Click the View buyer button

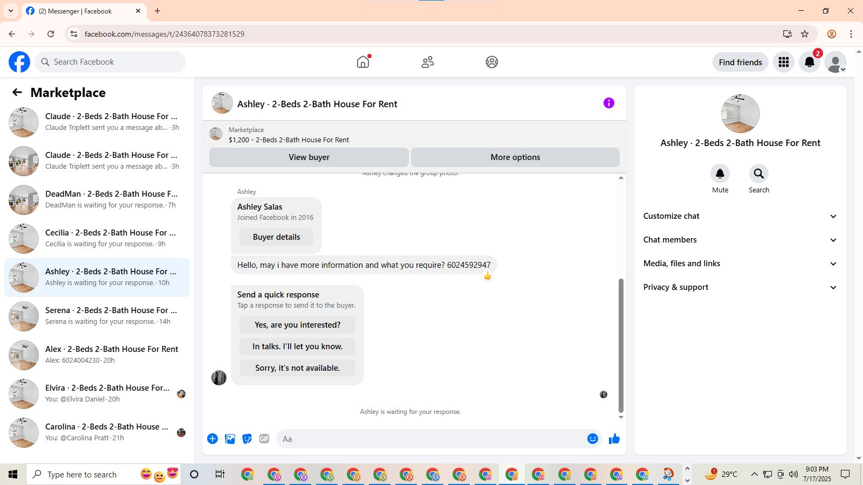[x=309, y=157]
